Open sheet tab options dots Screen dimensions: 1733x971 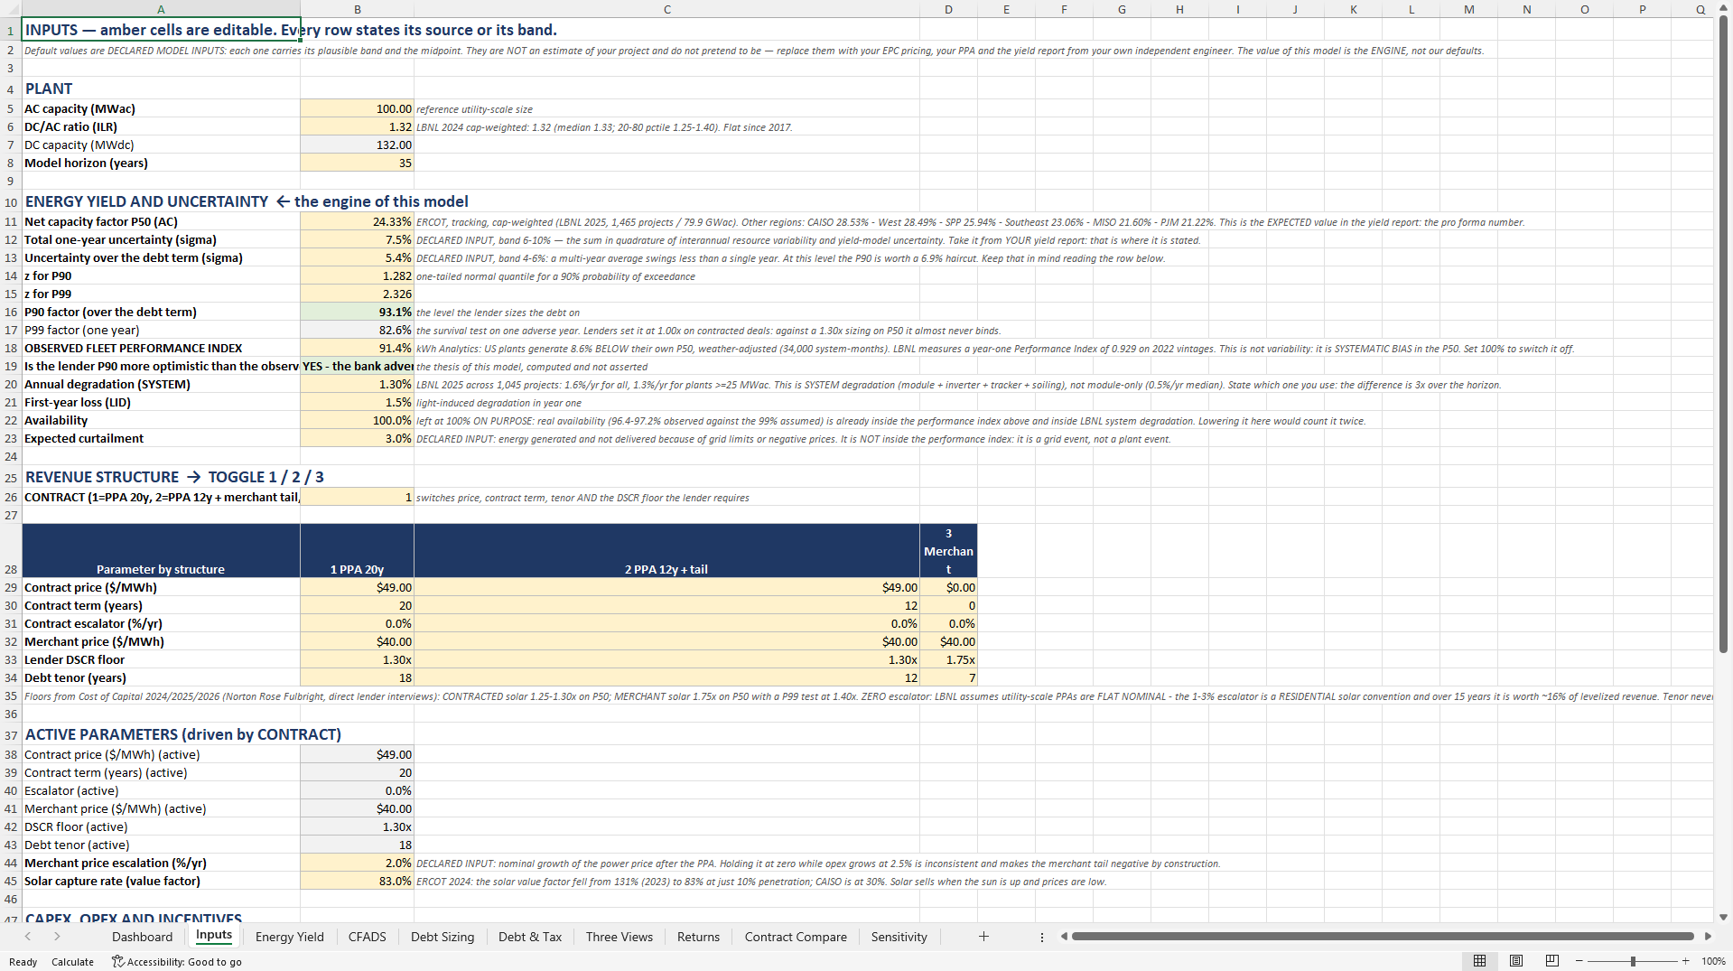coord(1042,937)
